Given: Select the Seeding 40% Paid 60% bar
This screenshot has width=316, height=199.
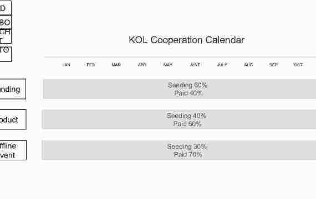Looking at the screenshot, I should point(179,119).
